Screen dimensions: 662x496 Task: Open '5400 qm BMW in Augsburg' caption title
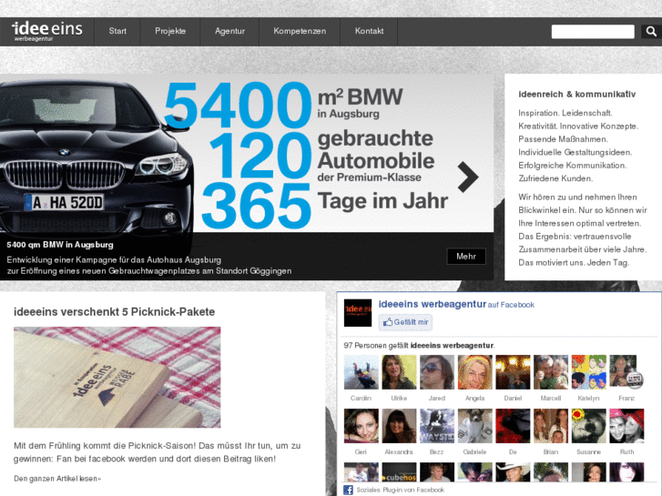pos(60,245)
